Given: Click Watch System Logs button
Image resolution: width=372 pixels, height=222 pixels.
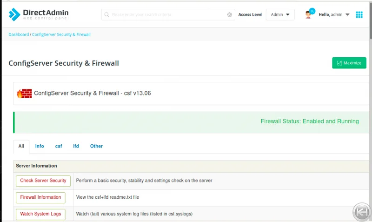Looking at the screenshot, I should point(40,214).
